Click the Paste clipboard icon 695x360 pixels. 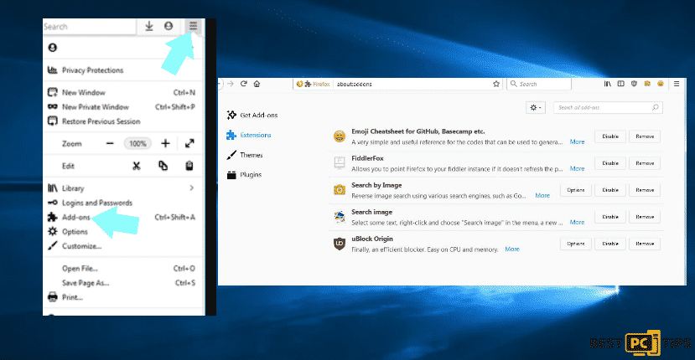tap(189, 166)
